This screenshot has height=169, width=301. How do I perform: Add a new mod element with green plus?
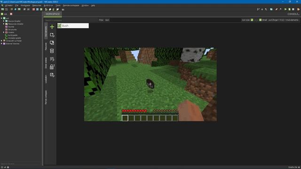pos(52,27)
